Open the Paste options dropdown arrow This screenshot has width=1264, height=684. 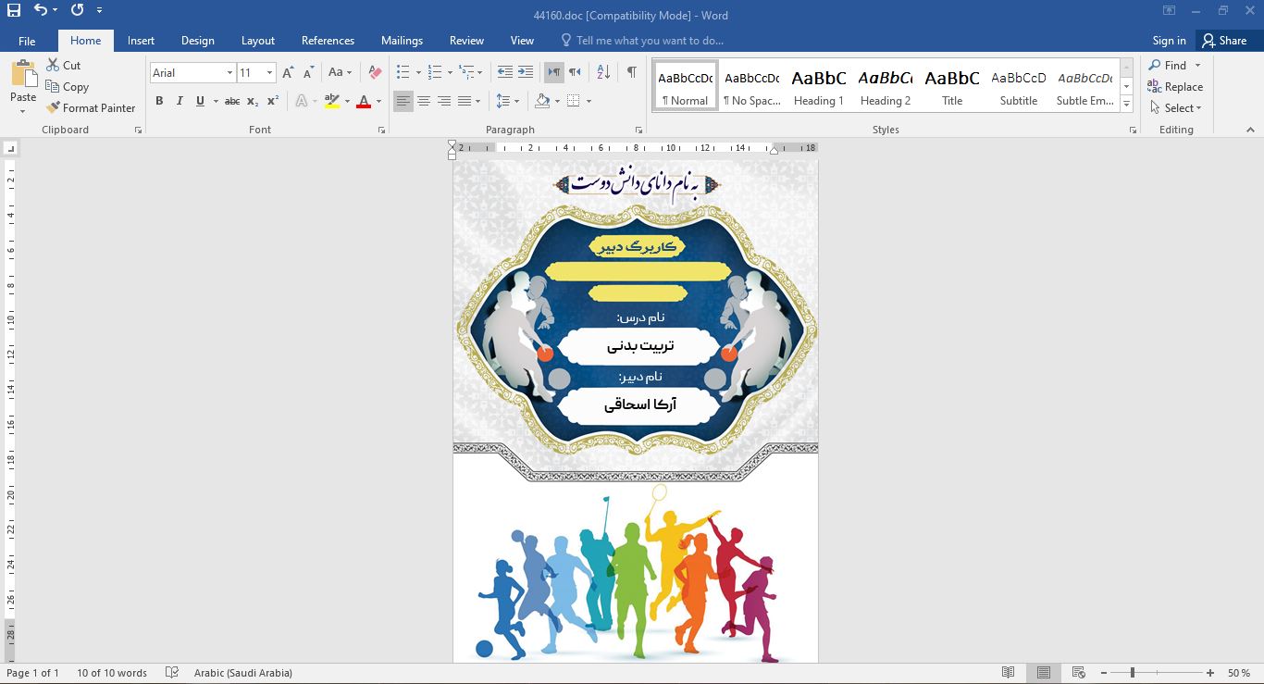pyautogui.click(x=23, y=111)
